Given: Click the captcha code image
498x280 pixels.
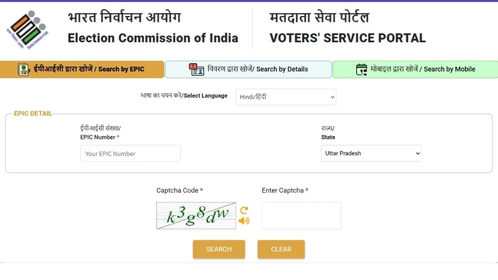Looking at the screenshot, I should pos(196,216).
